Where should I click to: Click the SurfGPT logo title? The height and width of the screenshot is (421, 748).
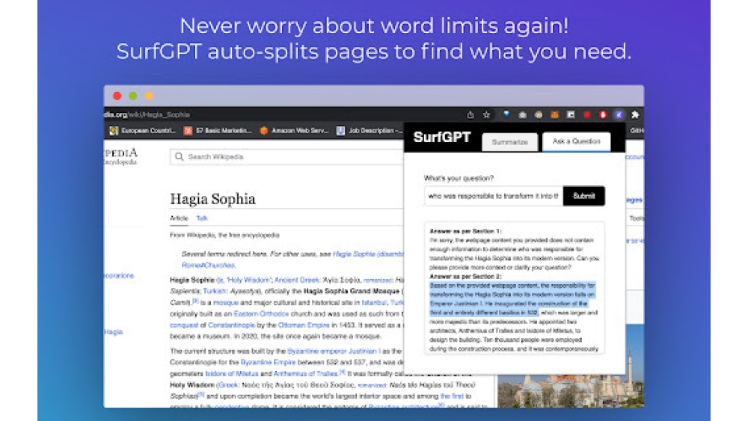click(x=442, y=138)
